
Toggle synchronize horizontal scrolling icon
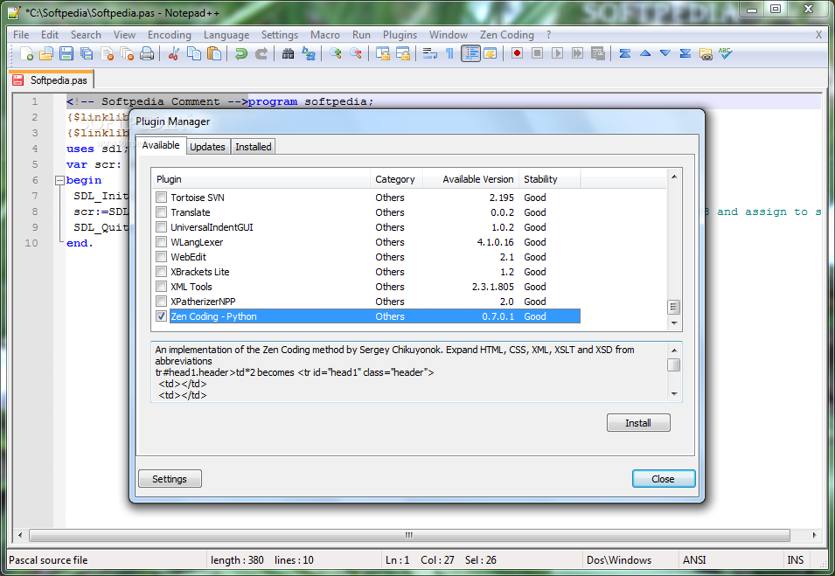(x=403, y=54)
